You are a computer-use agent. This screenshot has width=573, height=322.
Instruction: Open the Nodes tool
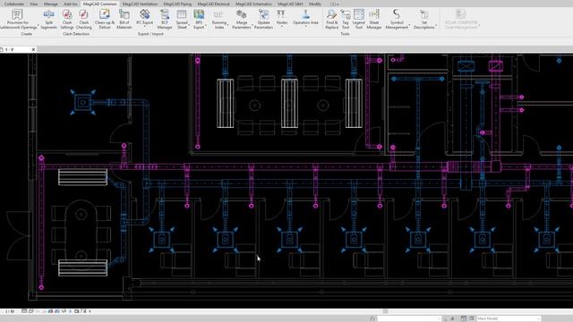click(281, 18)
